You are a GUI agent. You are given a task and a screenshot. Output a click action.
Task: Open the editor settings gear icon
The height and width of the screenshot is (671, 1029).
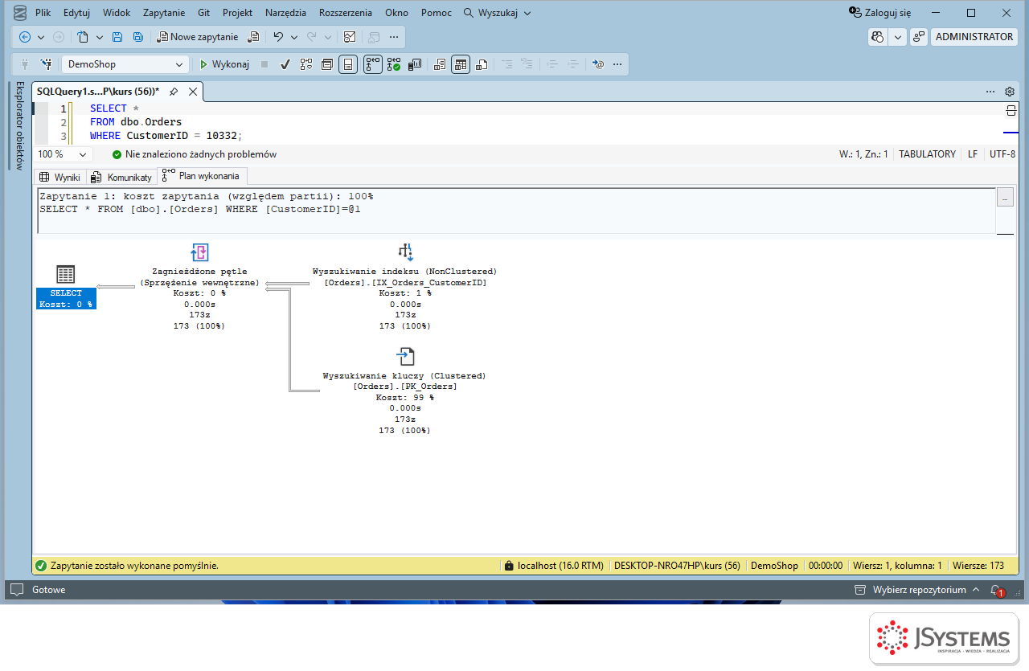(1010, 92)
